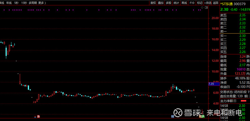The height and width of the screenshot is (121, 250).
Task: Click the 财 marker at chart bottom
Action: [x=172, y=116]
